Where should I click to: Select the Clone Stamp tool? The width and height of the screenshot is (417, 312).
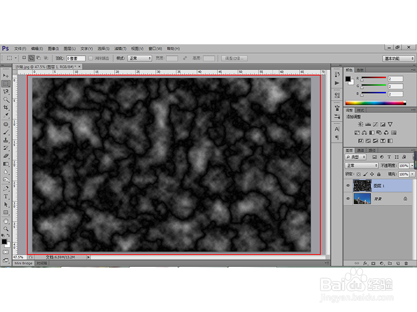[6, 140]
